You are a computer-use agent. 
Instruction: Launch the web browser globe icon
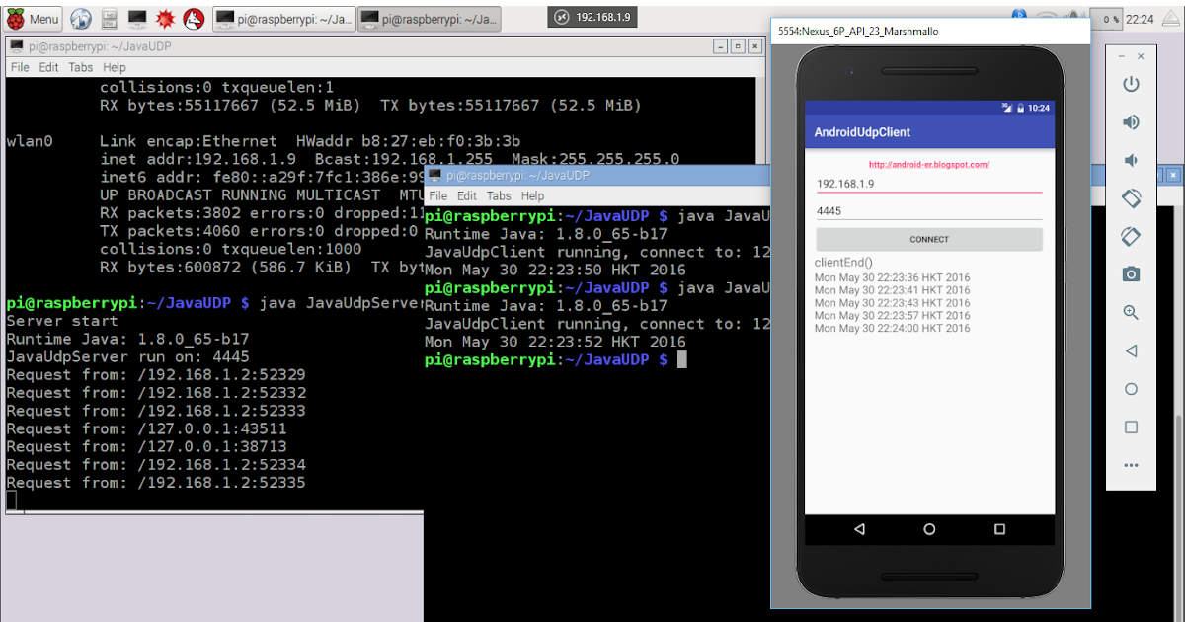pos(81,18)
